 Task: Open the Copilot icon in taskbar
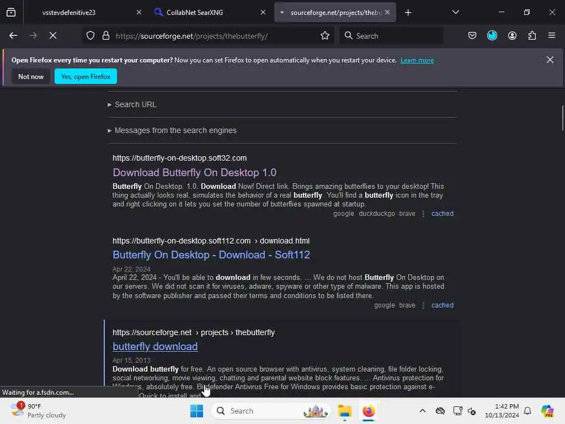coord(547,411)
